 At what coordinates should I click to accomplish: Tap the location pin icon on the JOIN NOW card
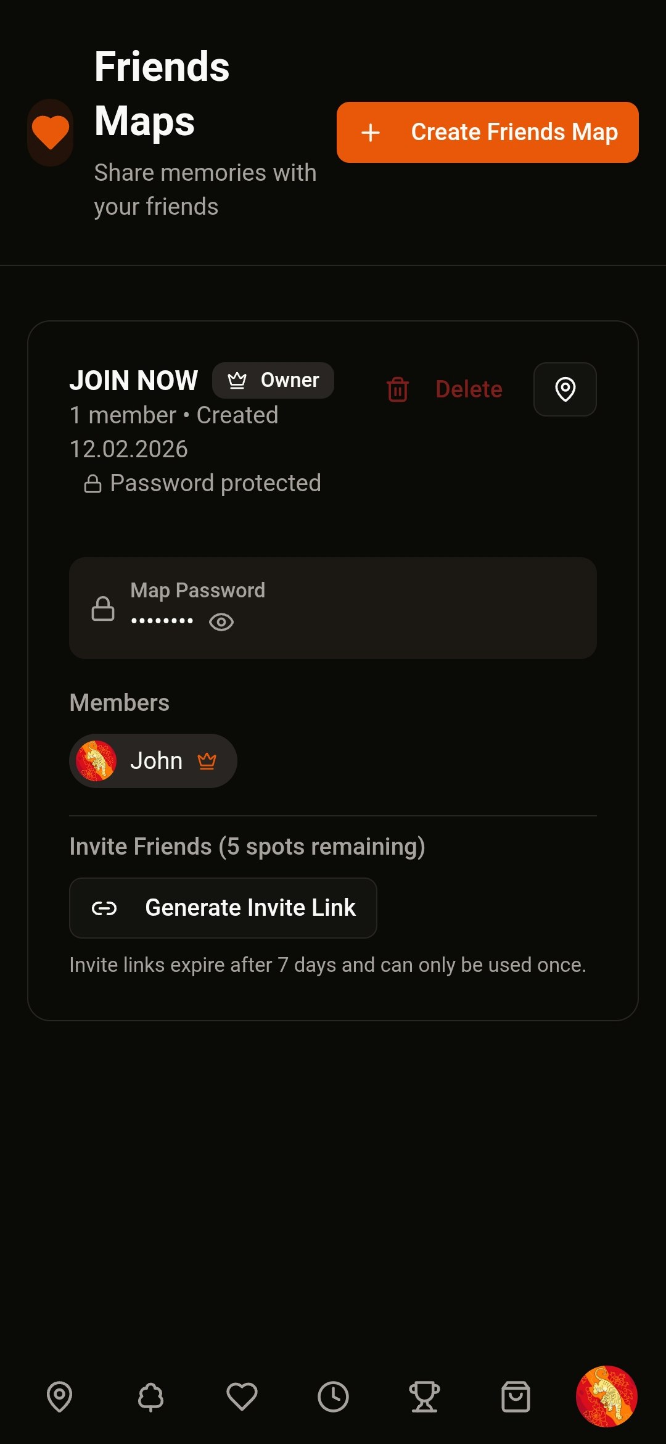pos(564,389)
